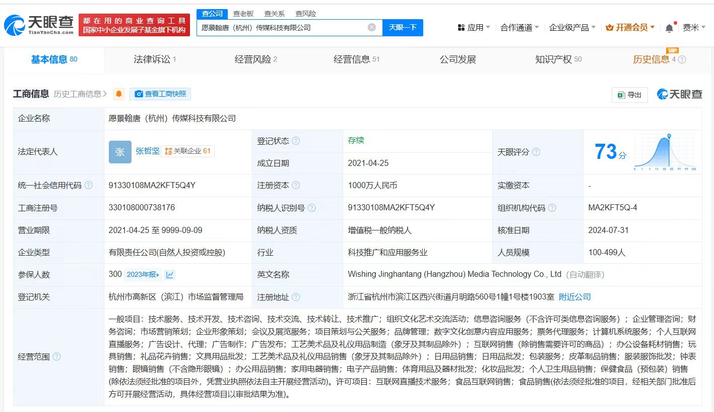The width and height of the screenshot is (714, 412).
Task: Go to the 公司发展 tab
Action: (458, 60)
